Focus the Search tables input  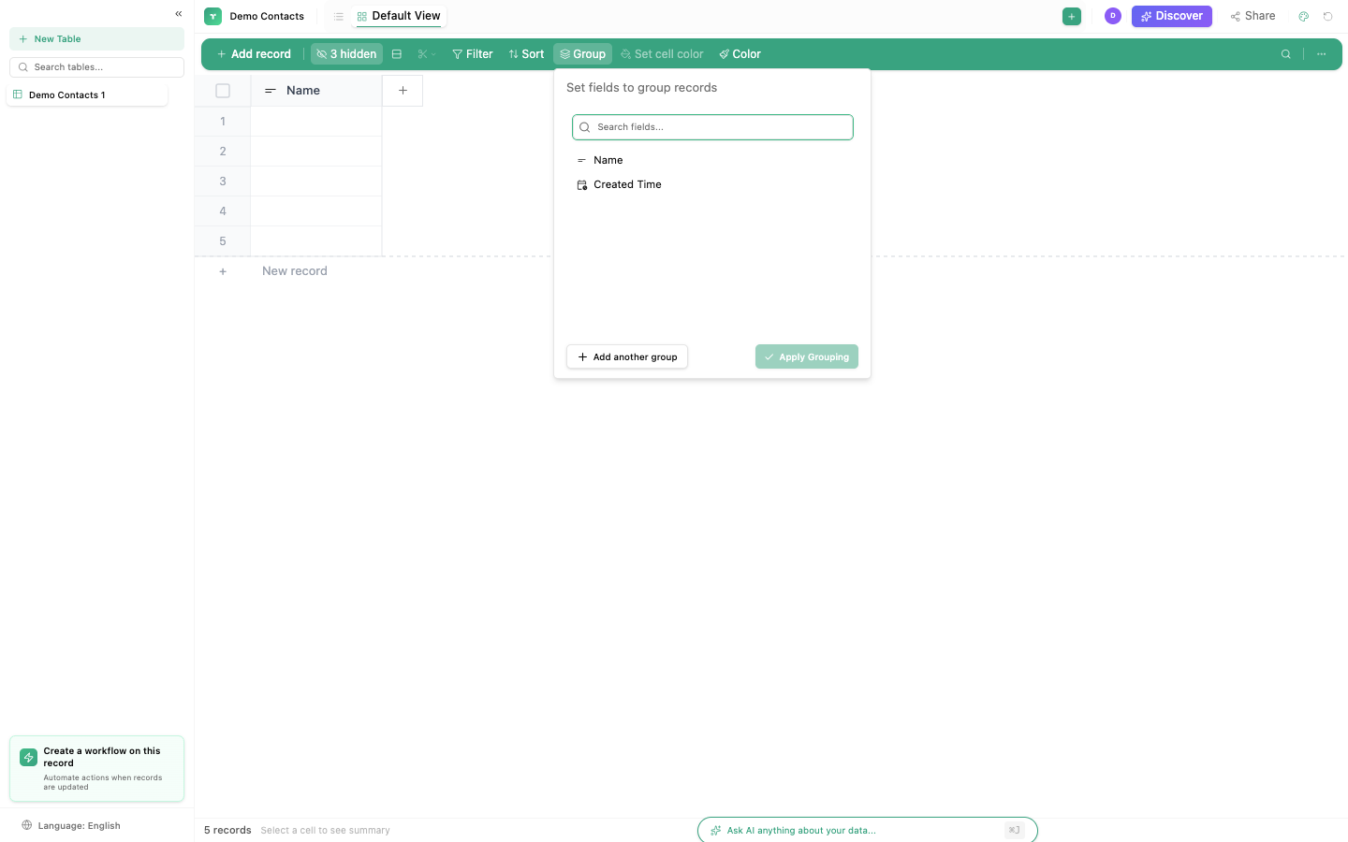[x=96, y=67]
